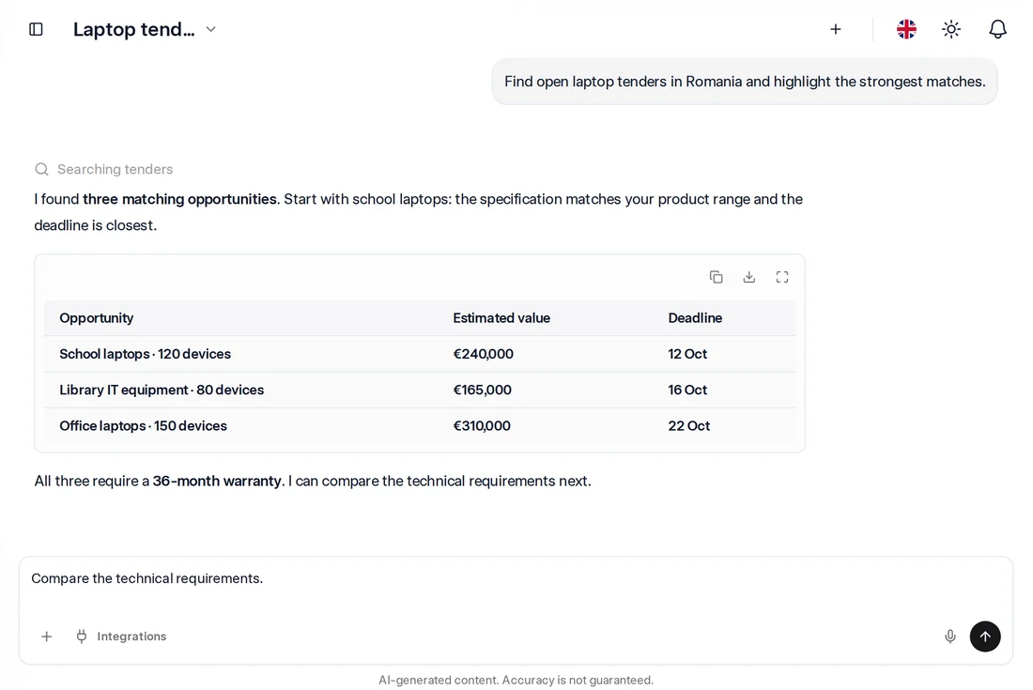Viewport: 1033px width, 690px height.
Task: Click the 16 Oct deadline cell
Action: point(687,390)
